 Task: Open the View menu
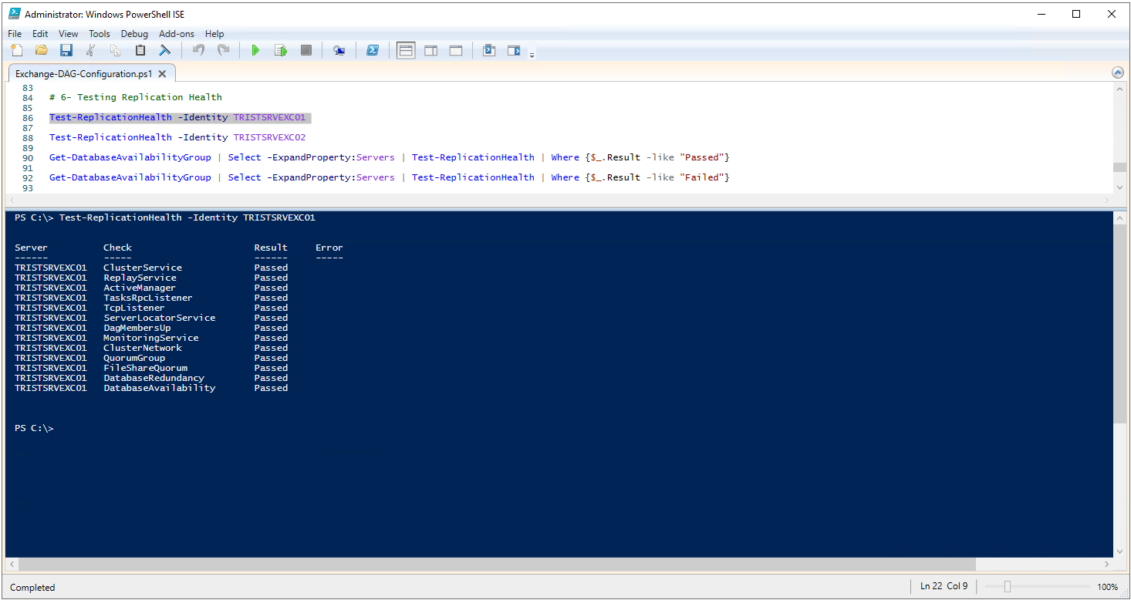[69, 34]
